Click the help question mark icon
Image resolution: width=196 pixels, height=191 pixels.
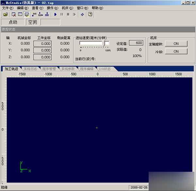click(90, 14)
